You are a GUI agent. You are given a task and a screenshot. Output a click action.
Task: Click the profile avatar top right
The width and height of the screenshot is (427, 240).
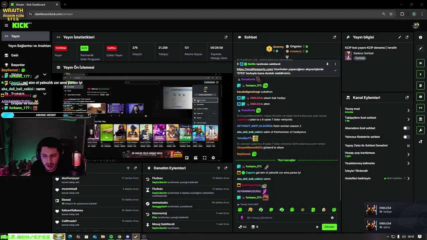[416, 25]
